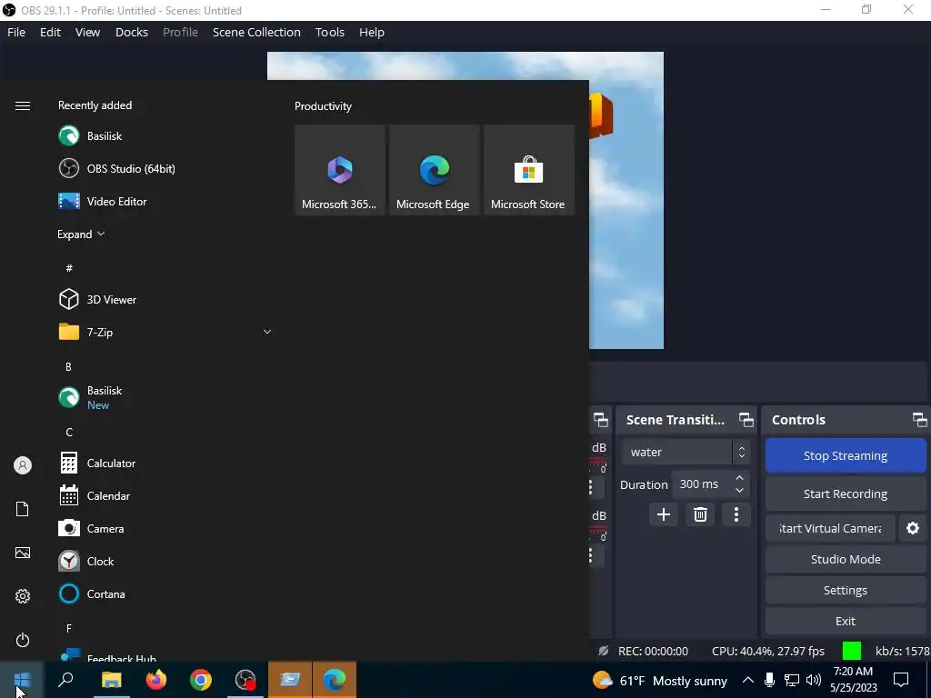931x698 pixels.
Task: Open the Tools menu in OBS
Action: click(x=329, y=32)
